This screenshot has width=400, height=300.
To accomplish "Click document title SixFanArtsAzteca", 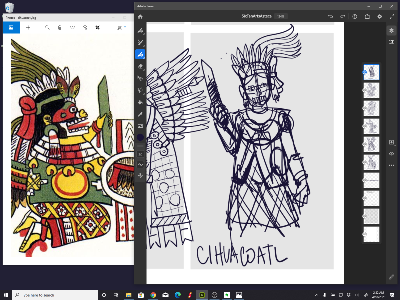I will tap(256, 16).
